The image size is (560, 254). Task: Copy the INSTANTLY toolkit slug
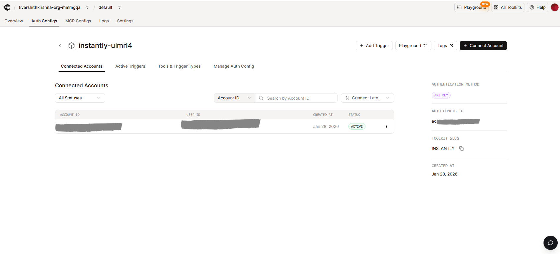[x=461, y=148]
